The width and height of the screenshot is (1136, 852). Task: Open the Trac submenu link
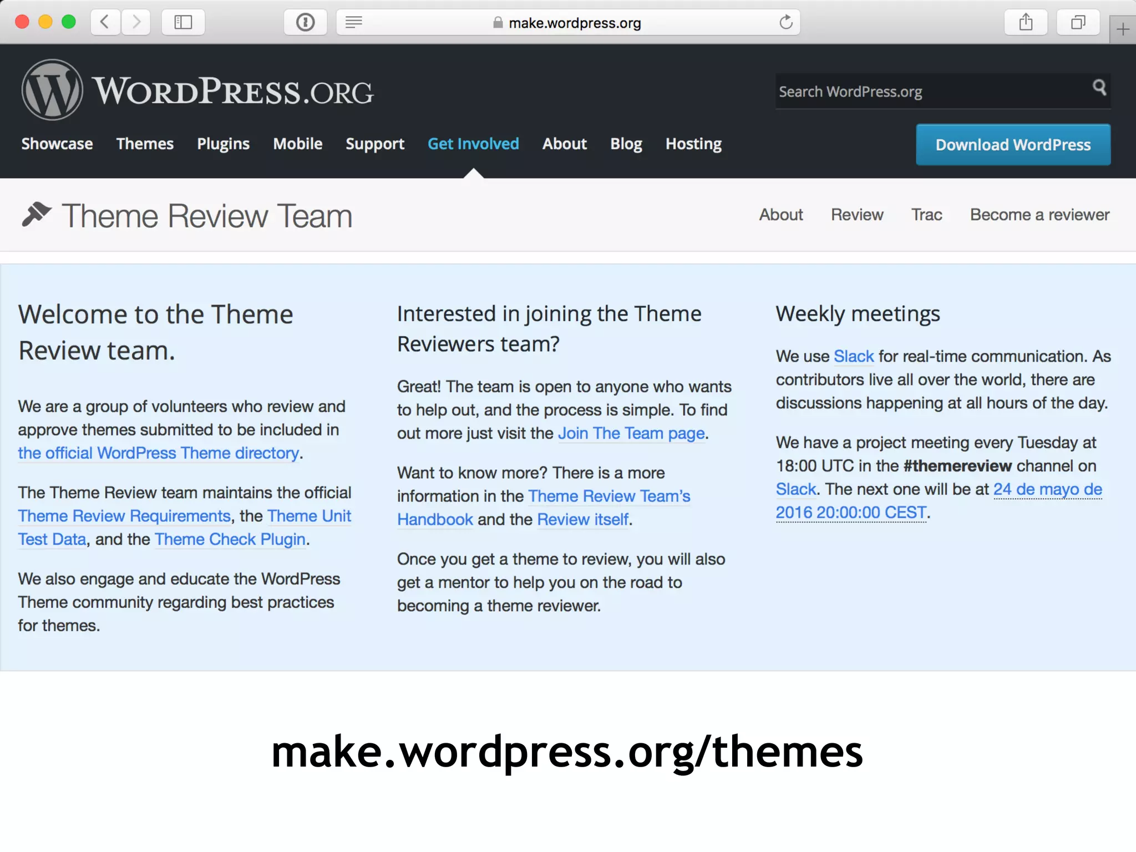point(927,215)
